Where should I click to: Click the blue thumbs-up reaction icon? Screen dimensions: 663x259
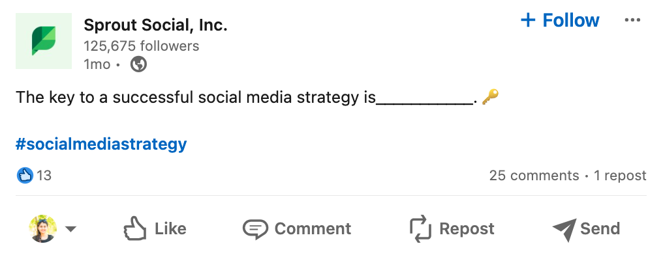point(25,175)
